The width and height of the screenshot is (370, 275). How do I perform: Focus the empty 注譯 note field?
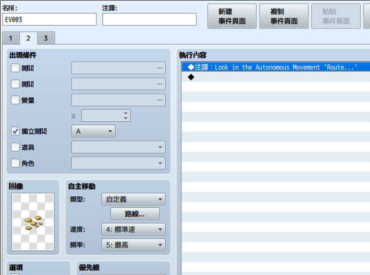[149, 20]
